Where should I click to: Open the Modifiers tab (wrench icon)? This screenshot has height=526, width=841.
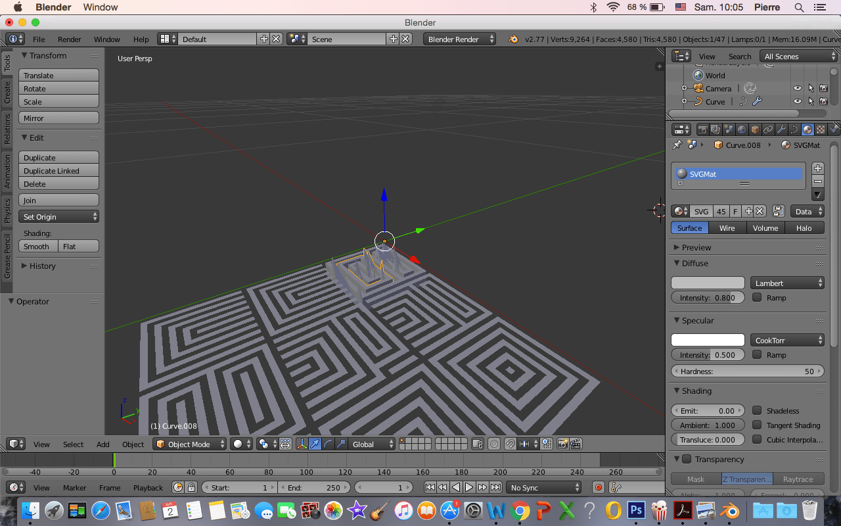click(x=781, y=130)
